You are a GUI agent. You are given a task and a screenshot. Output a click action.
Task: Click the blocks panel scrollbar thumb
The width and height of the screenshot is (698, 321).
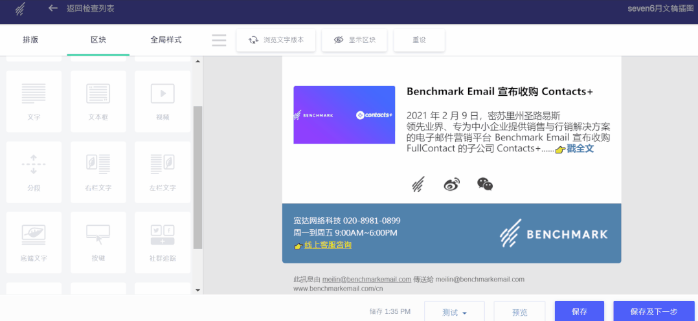coord(198,177)
